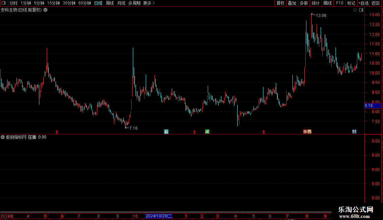Screen dimensions: 383x220
Task: Click the 7.16 low price label
Action: (x=133, y=128)
